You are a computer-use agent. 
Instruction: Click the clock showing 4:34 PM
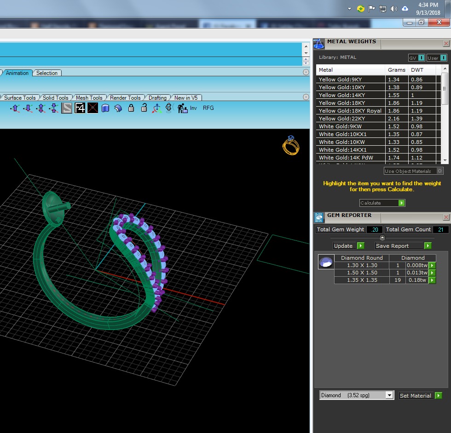coord(428,5)
